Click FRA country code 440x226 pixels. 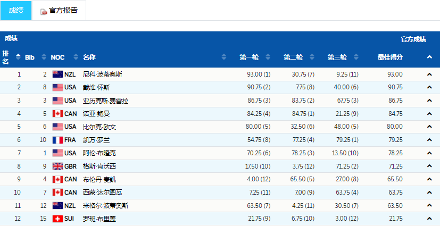pos(70,140)
